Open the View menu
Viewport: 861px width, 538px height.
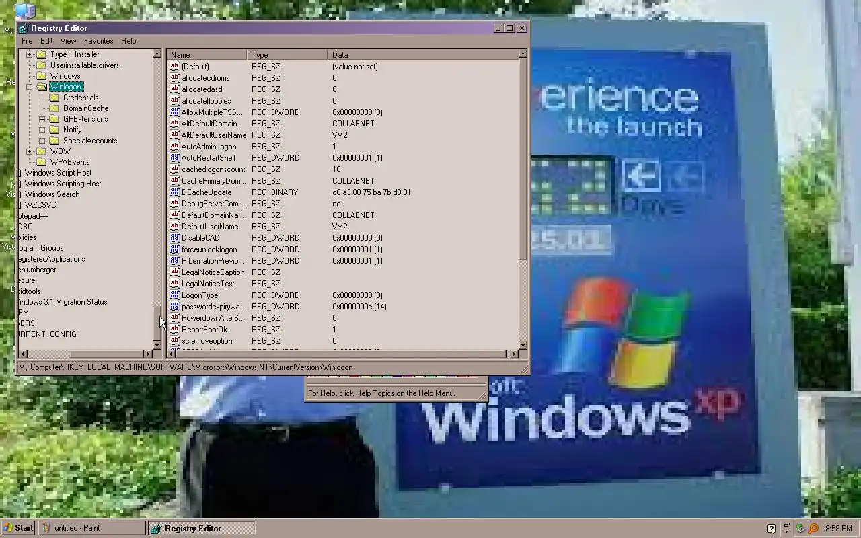(68, 41)
